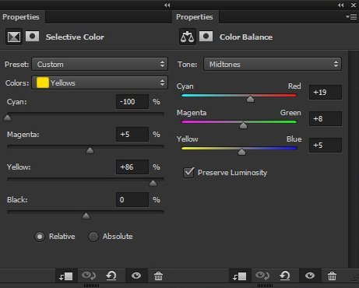The image size is (359, 288).
Task: Uncheck Preserve Luminosity checkbox
Action: tap(188, 173)
